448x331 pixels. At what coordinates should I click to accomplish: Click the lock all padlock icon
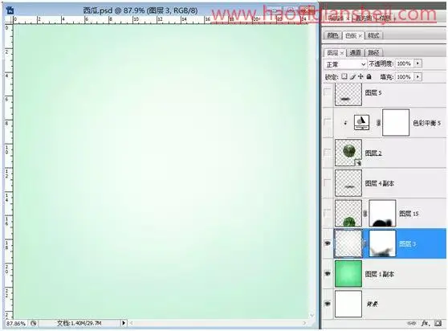pos(369,76)
